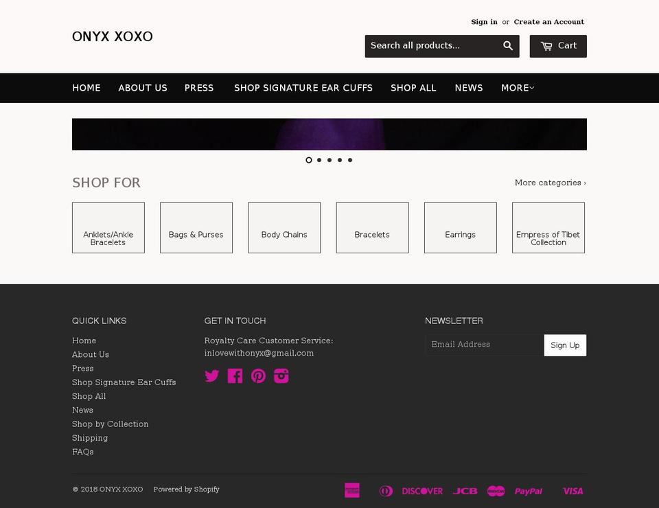
Task: Open Earrings category tile
Action: point(460,228)
